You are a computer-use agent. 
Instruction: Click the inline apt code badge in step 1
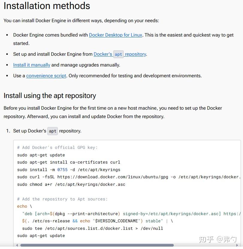pyautogui.click(x=53, y=131)
